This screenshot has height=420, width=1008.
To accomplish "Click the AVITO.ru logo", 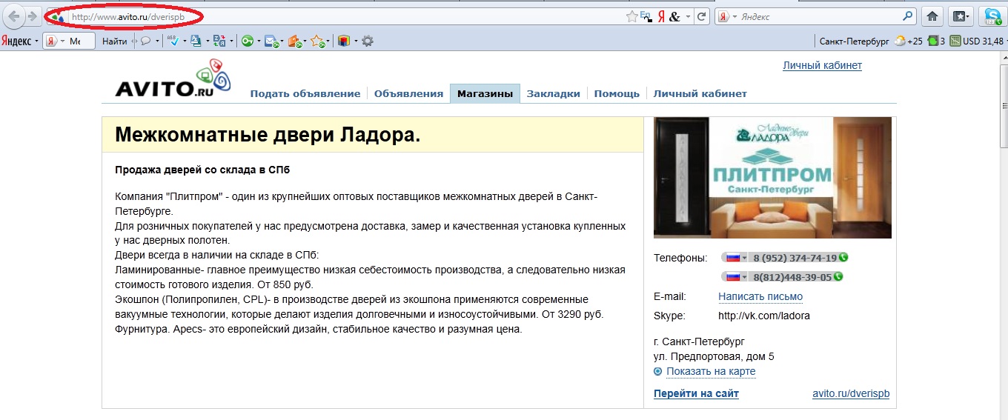I will click(173, 79).
